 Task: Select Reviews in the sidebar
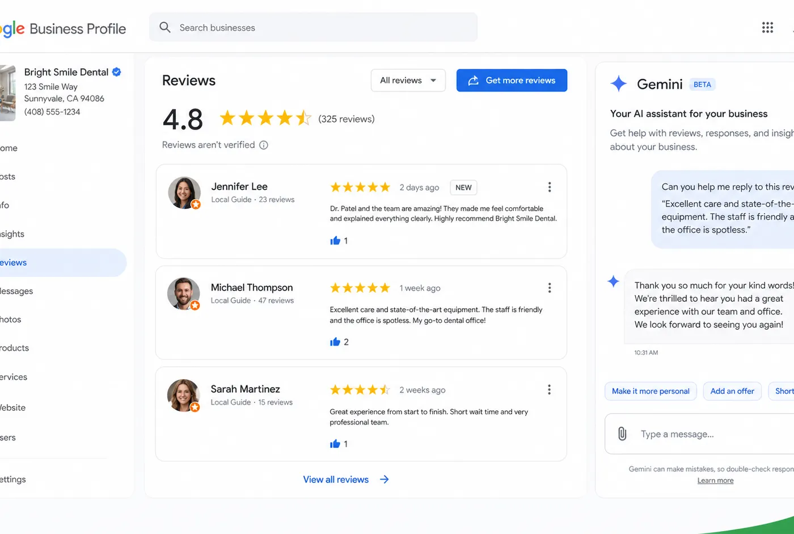62,263
